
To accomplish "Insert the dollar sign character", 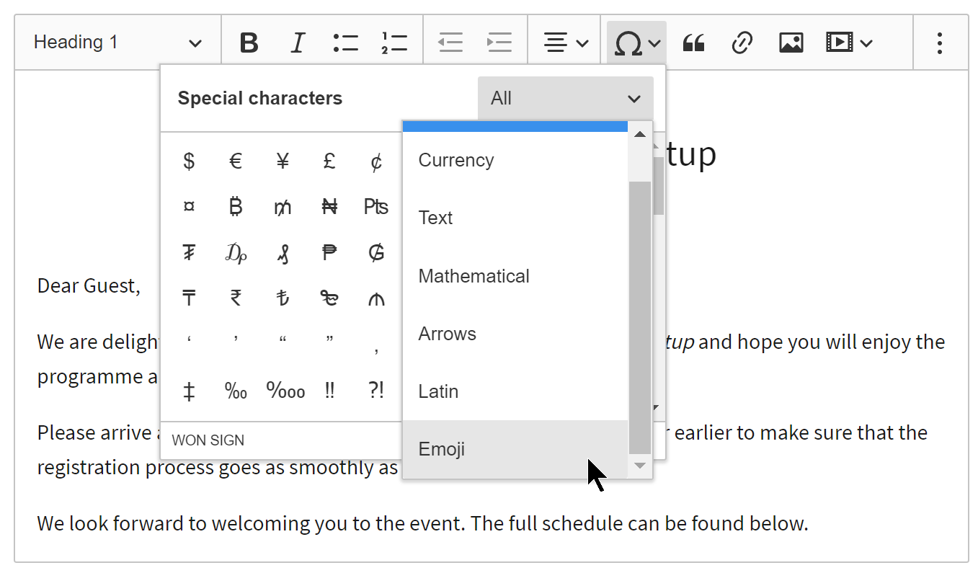I will pyautogui.click(x=189, y=161).
